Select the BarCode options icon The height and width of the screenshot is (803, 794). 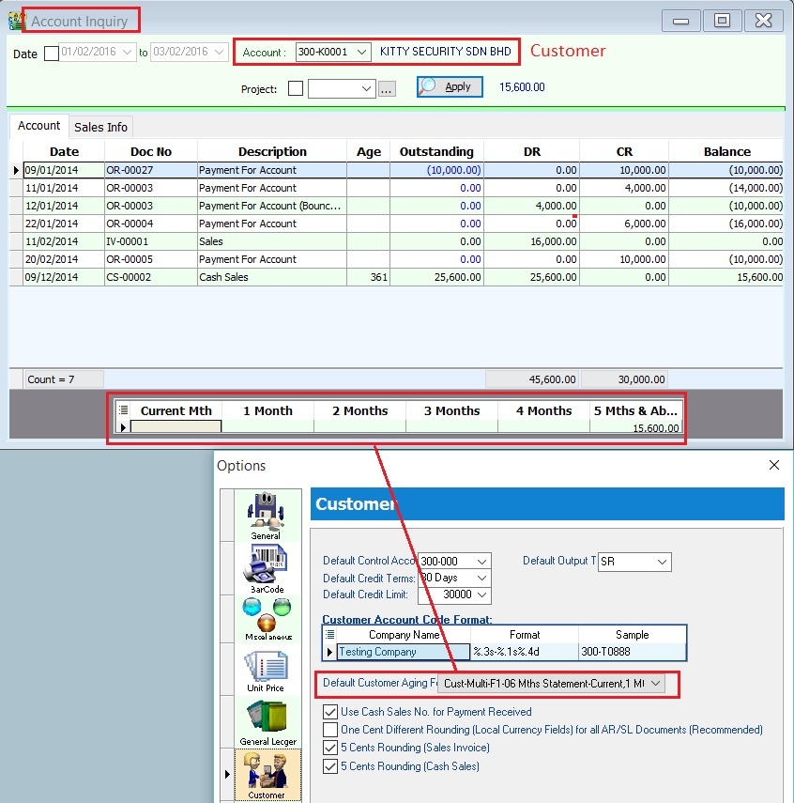tap(266, 567)
